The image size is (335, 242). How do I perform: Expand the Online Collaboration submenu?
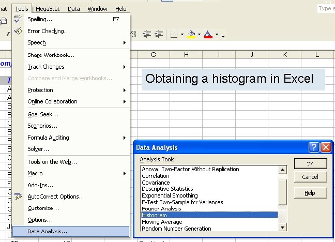tap(125, 101)
